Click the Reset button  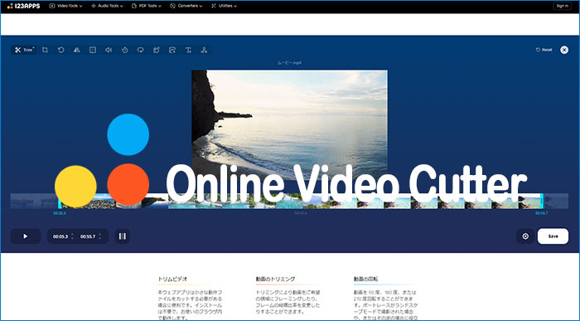[544, 50]
